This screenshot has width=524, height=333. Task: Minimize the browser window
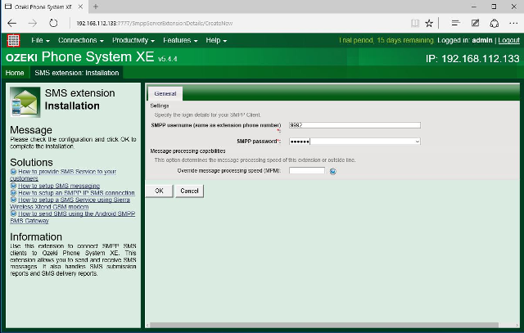[473, 7]
